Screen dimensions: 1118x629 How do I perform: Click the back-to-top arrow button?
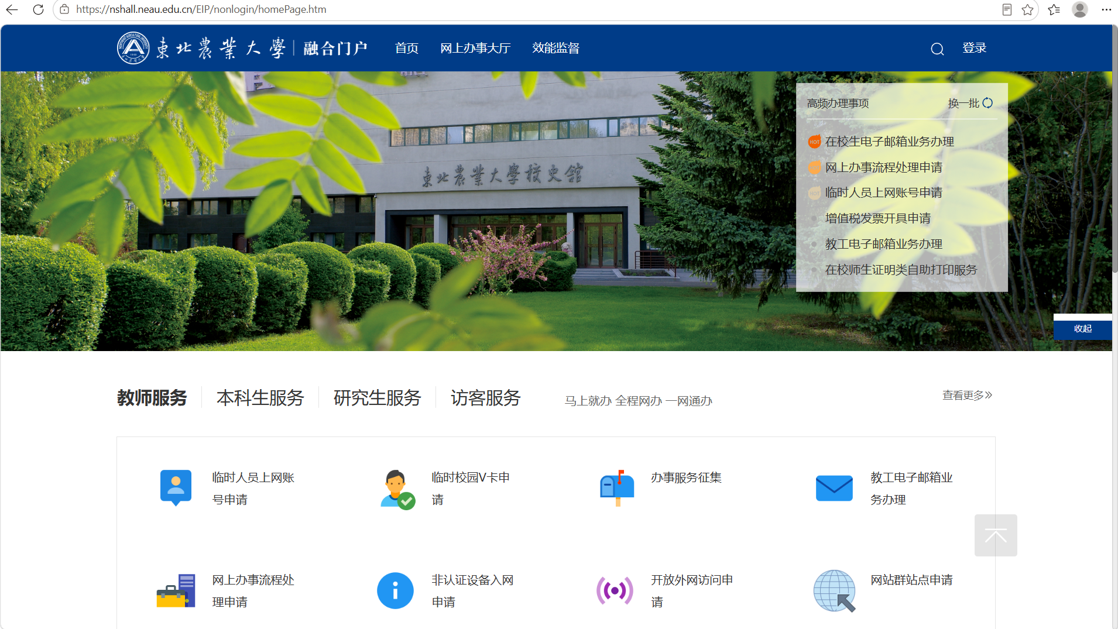[996, 535]
